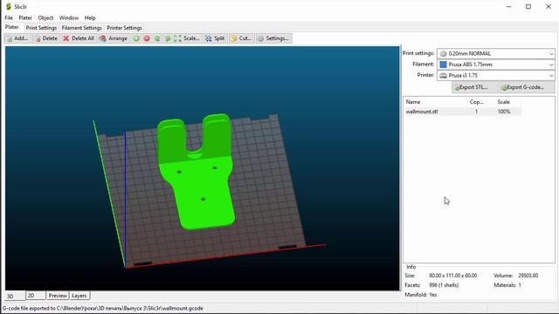Click the Slic3r application icon

9,6
